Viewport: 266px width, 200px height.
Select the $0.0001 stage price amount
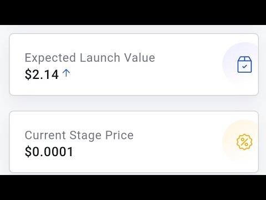pyautogui.click(x=49, y=152)
